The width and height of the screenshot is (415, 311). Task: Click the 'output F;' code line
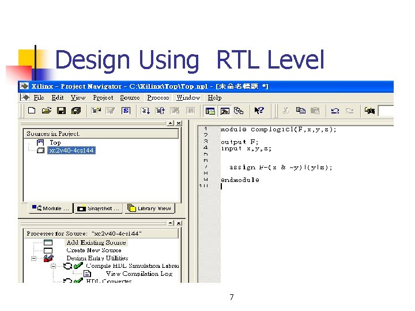click(x=240, y=142)
